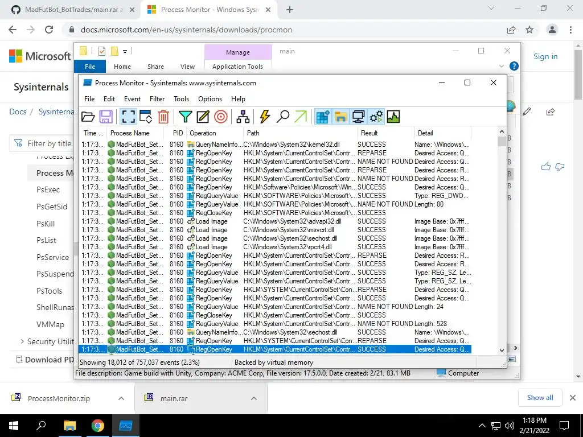This screenshot has width=583, height=437.
Task: Open a new Chrome tab
Action: (x=290, y=10)
